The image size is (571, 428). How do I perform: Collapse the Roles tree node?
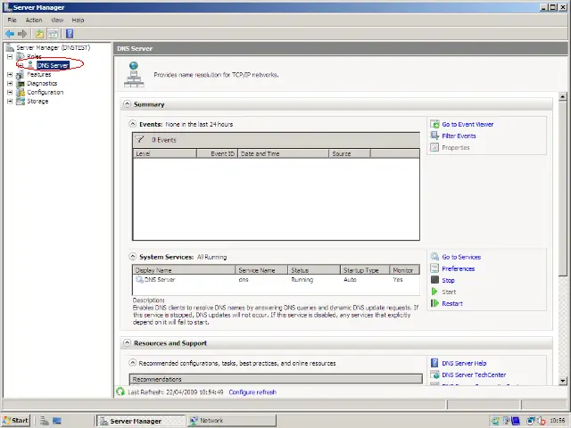click(x=10, y=56)
